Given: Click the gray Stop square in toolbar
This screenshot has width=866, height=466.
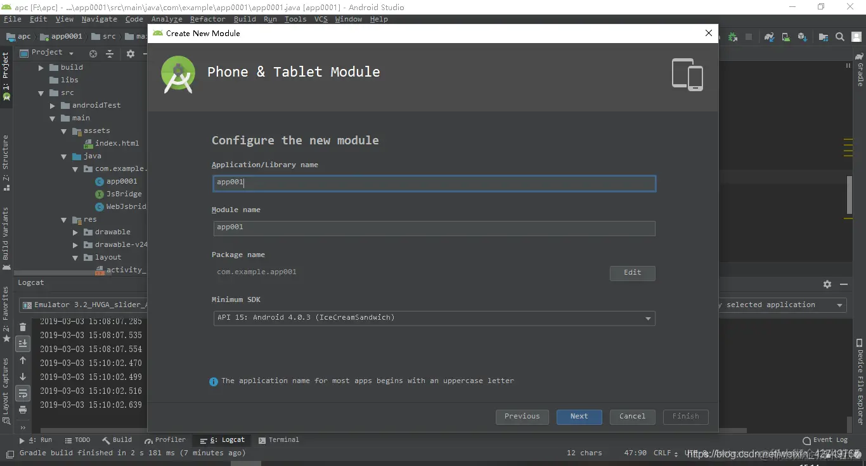Looking at the screenshot, I should pos(750,37).
